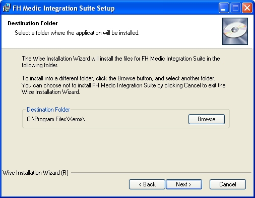The image size is (255, 198).
Task: Click the 'To install into a different folder' text
Action: tap(118, 78)
